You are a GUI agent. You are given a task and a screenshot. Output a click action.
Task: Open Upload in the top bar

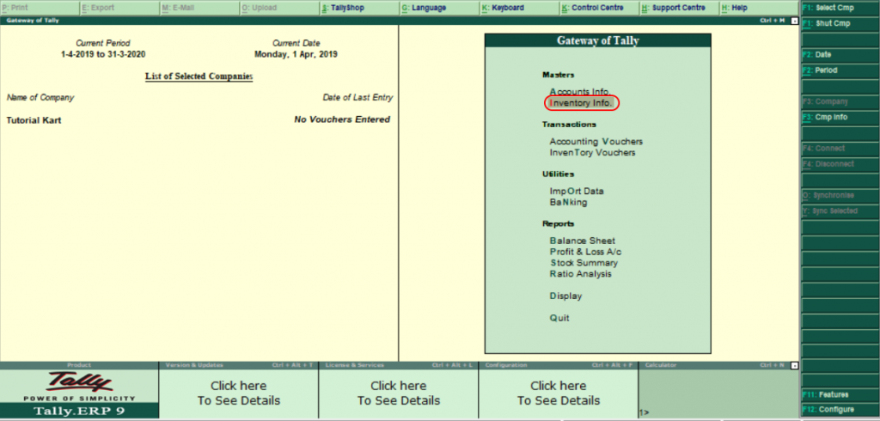(279, 8)
